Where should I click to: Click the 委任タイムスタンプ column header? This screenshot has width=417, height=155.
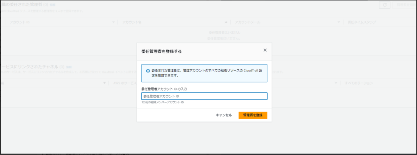(362, 22)
